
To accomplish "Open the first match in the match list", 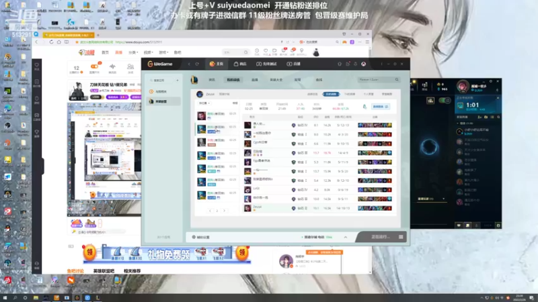I will coord(217,115).
